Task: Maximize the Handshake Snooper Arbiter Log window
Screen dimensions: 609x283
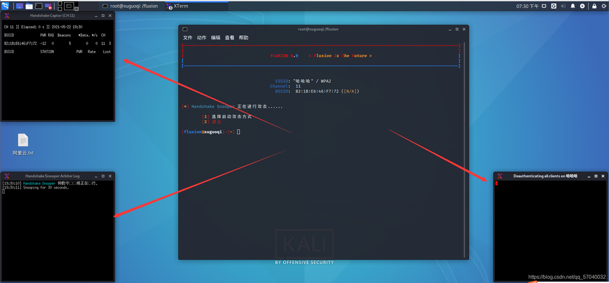Action: [103, 176]
